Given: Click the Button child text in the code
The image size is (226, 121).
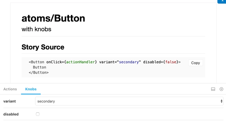Looking at the screenshot, I should pyautogui.click(x=40, y=67).
